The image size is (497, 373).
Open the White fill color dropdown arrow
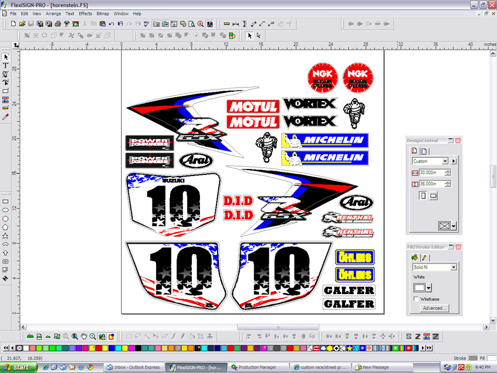tap(429, 288)
